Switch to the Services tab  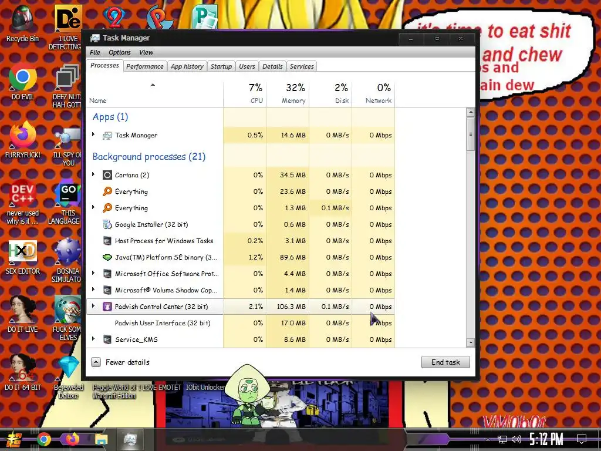click(302, 66)
